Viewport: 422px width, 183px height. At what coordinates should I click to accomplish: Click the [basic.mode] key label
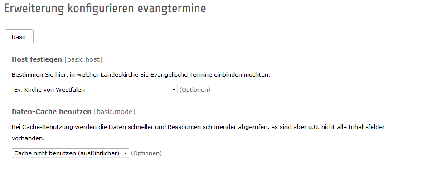coord(114,112)
